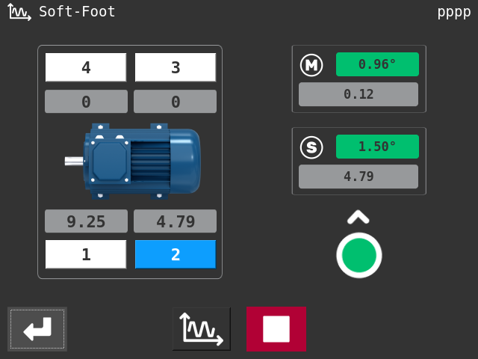Click the 4.79 value in S panel
Viewport: 478px width, 359px height.
[358, 177]
